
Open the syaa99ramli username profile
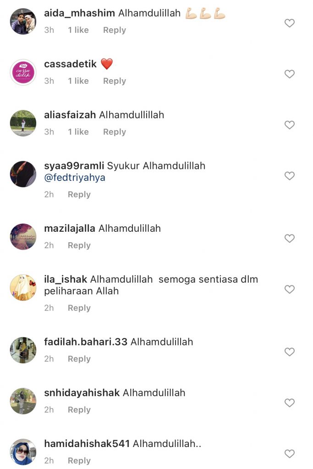[x=74, y=166]
